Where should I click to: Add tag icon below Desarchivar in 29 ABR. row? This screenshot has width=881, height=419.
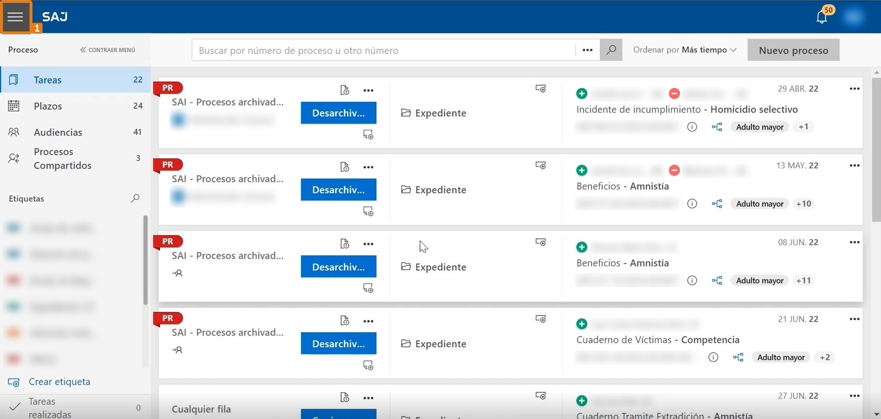point(368,135)
